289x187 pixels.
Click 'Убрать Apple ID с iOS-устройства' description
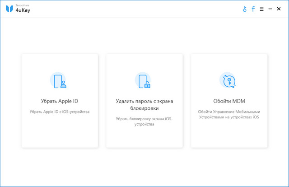coord(60,112)
